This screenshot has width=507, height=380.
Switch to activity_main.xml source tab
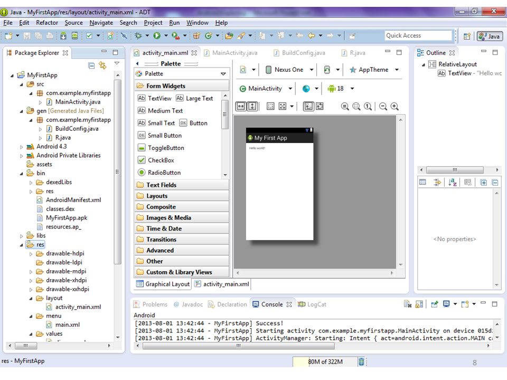pyautogui.click(x=222, y=284)
